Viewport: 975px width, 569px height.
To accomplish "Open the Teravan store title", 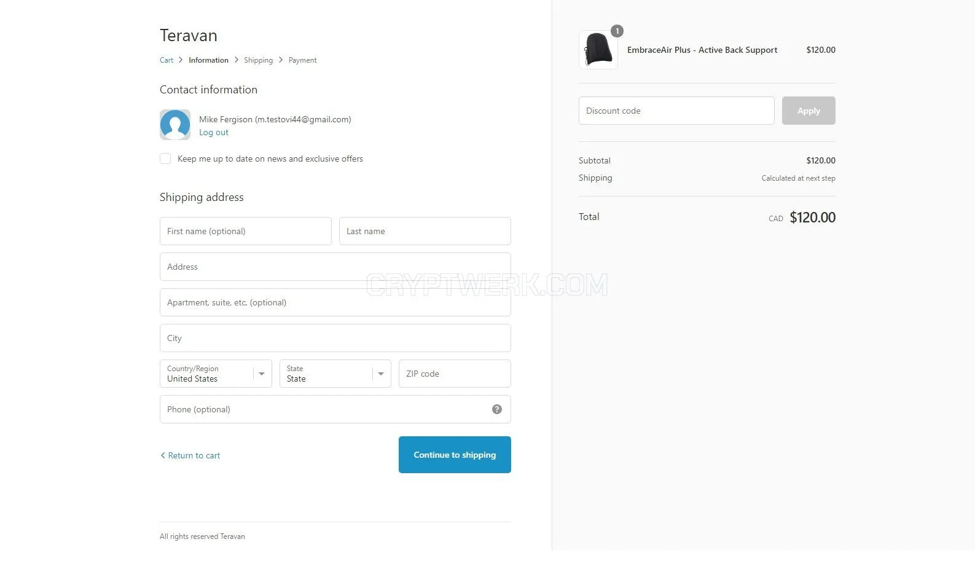I will (x=189, y=36).
